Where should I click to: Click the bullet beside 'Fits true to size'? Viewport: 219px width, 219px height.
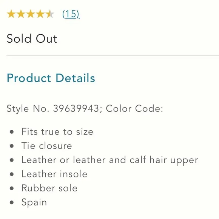coord(12,132)
